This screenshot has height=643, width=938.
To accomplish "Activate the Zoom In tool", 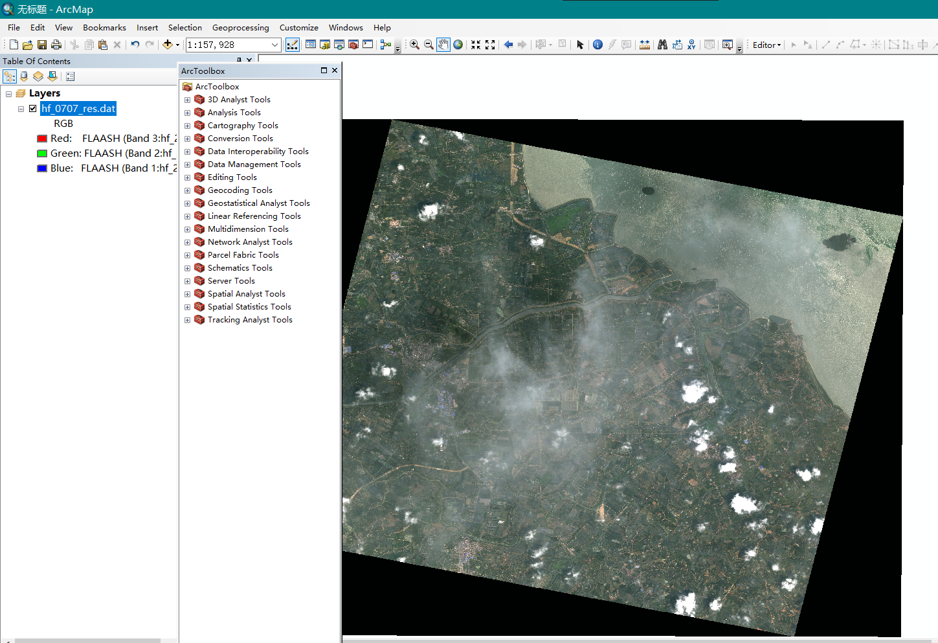I will [x=414, y=45].
